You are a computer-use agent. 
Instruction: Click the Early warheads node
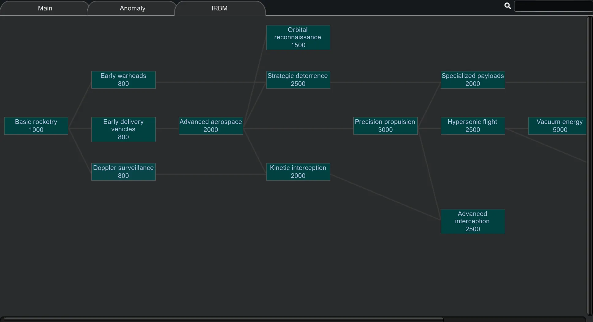click(x=124, y=80)
